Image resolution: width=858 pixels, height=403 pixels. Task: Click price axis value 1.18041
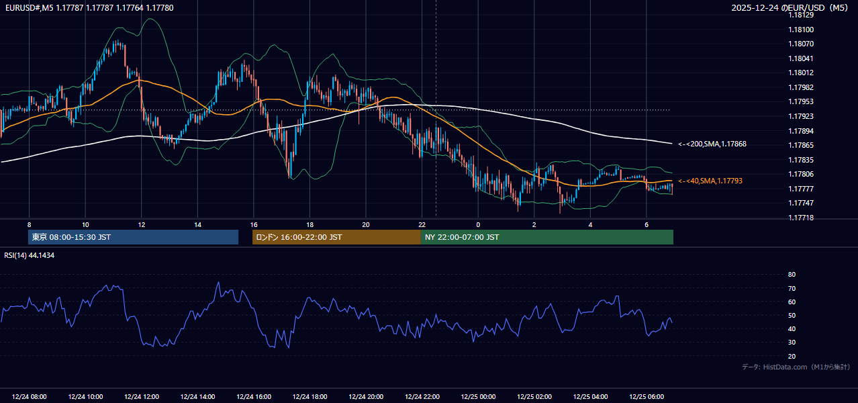coord(800,58)
